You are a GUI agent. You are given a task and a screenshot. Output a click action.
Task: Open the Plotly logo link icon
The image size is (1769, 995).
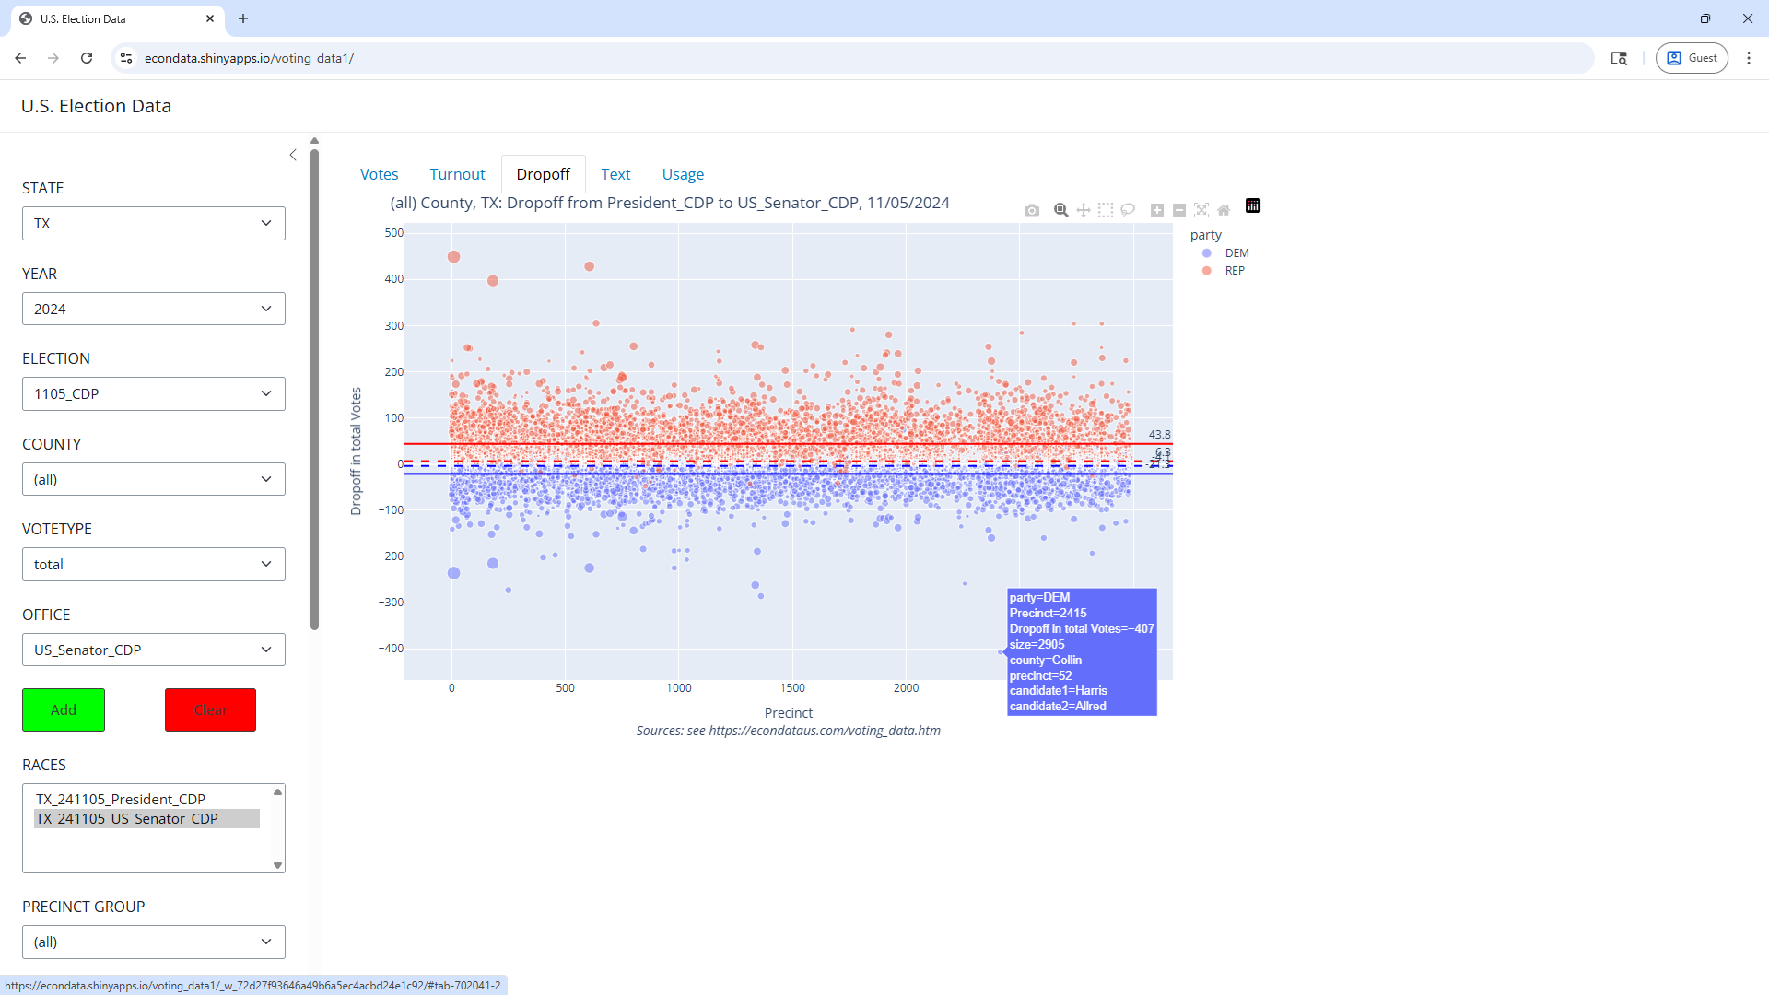pyautogui.click(x=1253, y=205)
